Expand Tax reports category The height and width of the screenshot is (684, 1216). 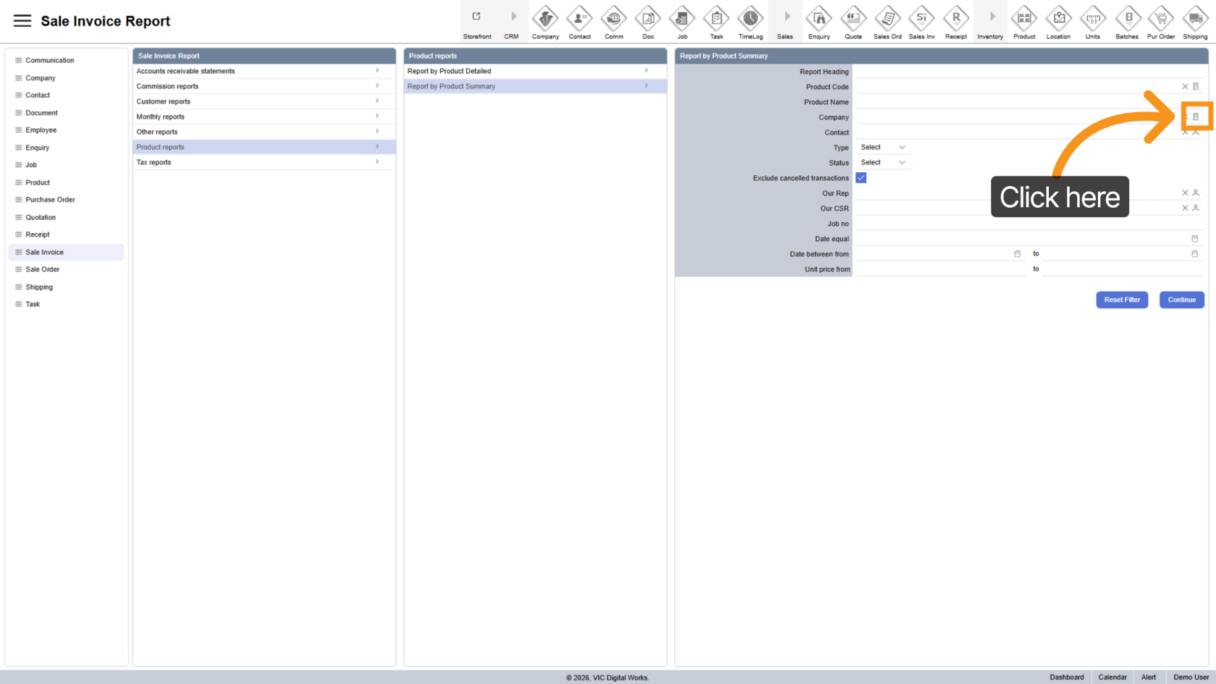tap(263, 162)
